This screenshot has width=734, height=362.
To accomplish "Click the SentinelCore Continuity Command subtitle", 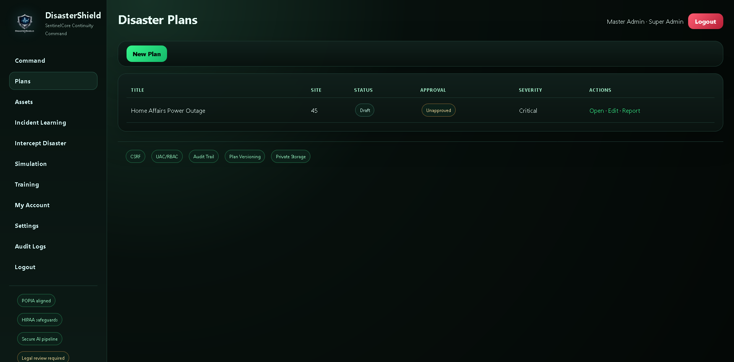I will point(69,29).
